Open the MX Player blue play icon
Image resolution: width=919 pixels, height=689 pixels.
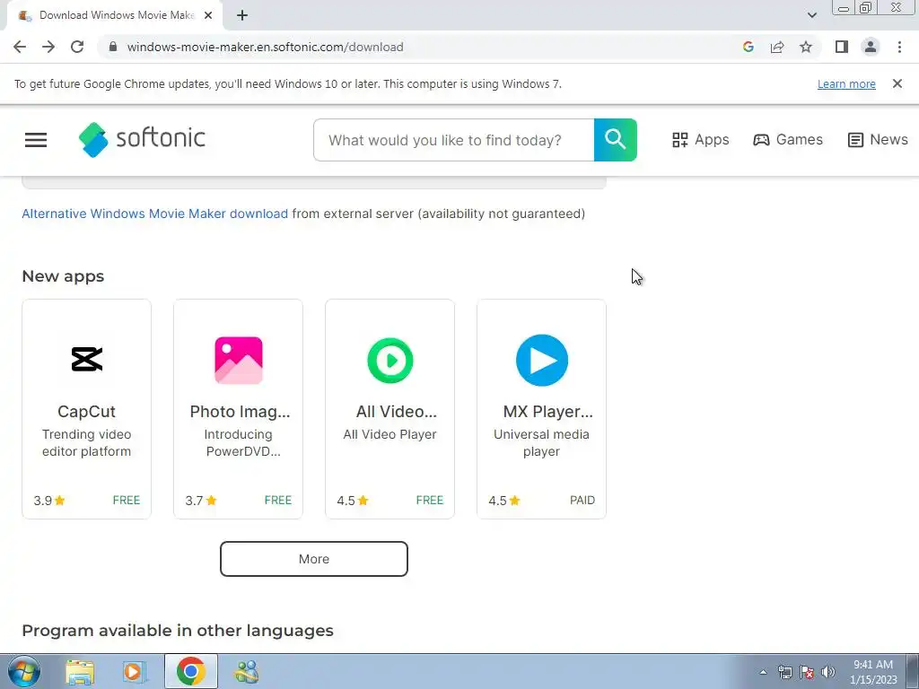(541, 360)
